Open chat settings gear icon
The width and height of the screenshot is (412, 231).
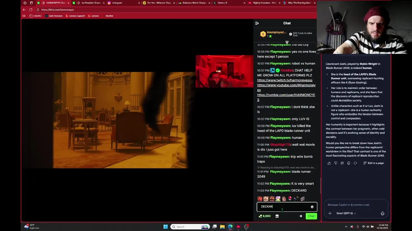coord(301,216)
